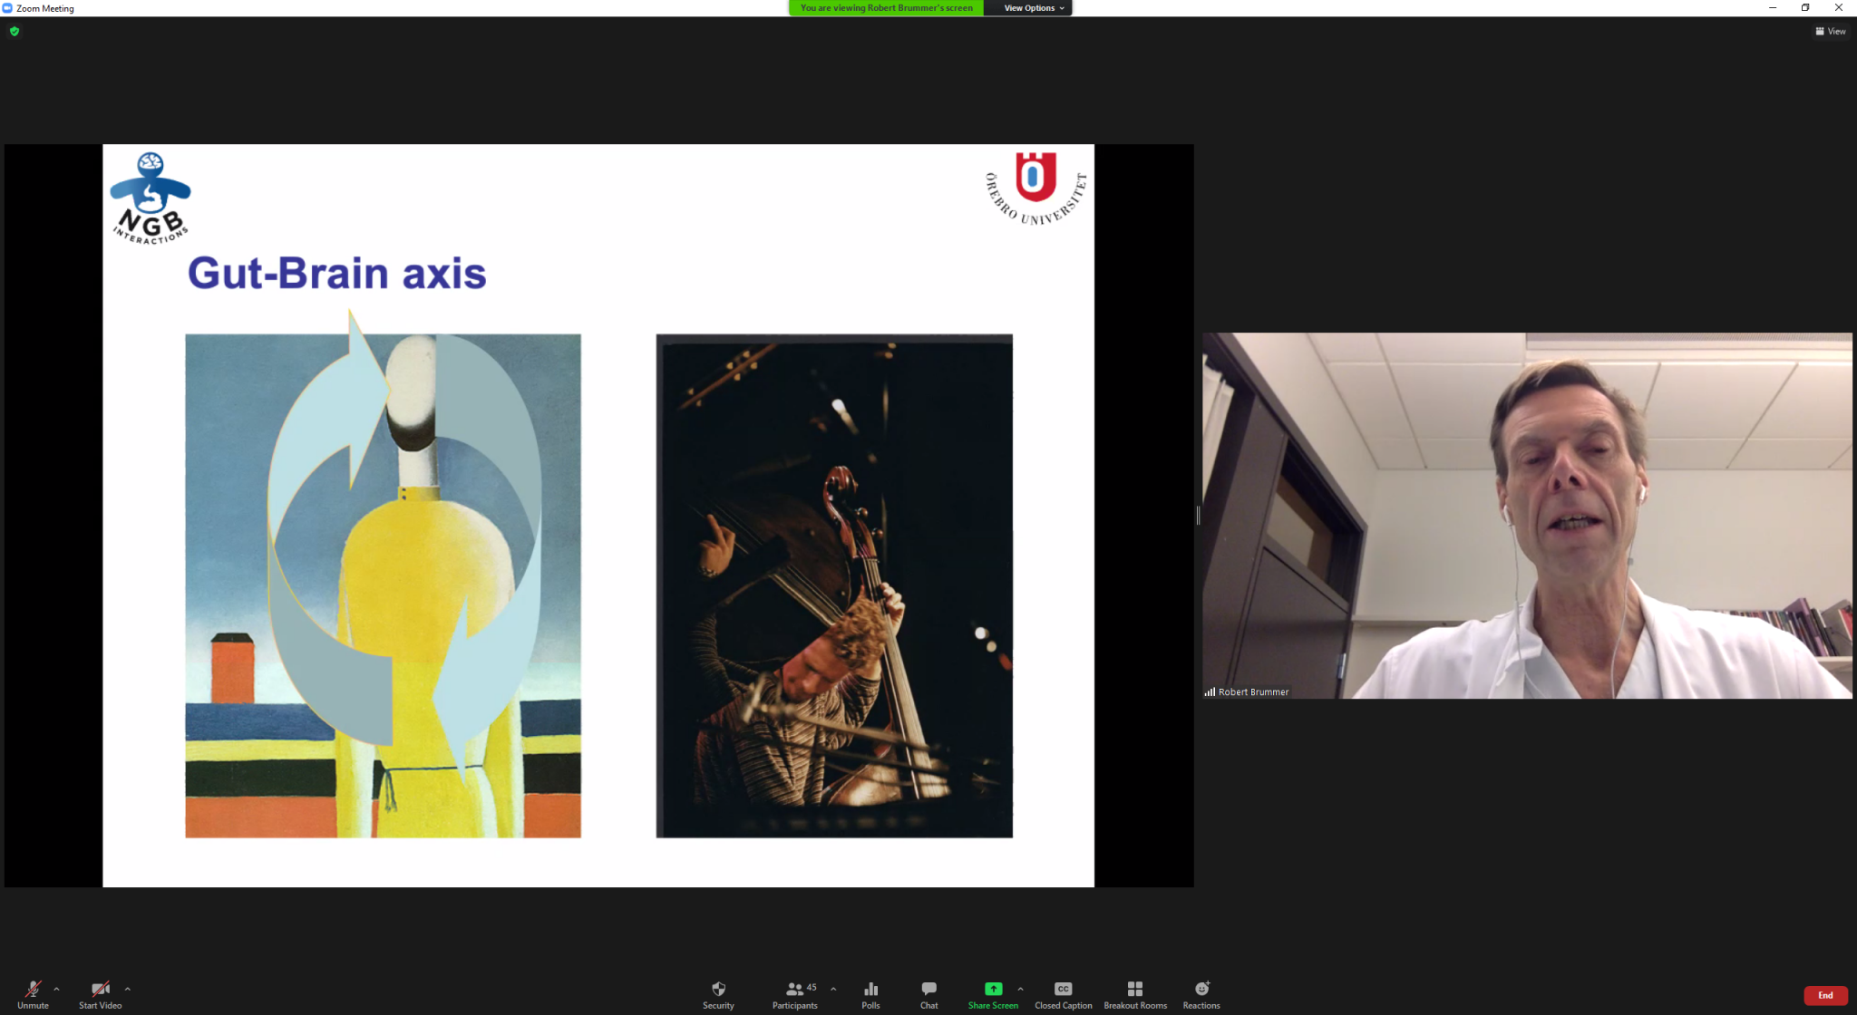Open the View Options menu
Viewport: 1857px width, 1015px height.
pyautogui.click(x=1033, y=8)
